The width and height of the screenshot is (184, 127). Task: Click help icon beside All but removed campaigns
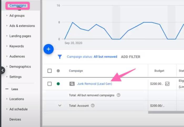tap(118, 95)
